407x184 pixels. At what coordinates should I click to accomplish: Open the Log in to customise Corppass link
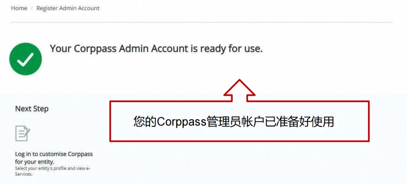click(54, 158)
